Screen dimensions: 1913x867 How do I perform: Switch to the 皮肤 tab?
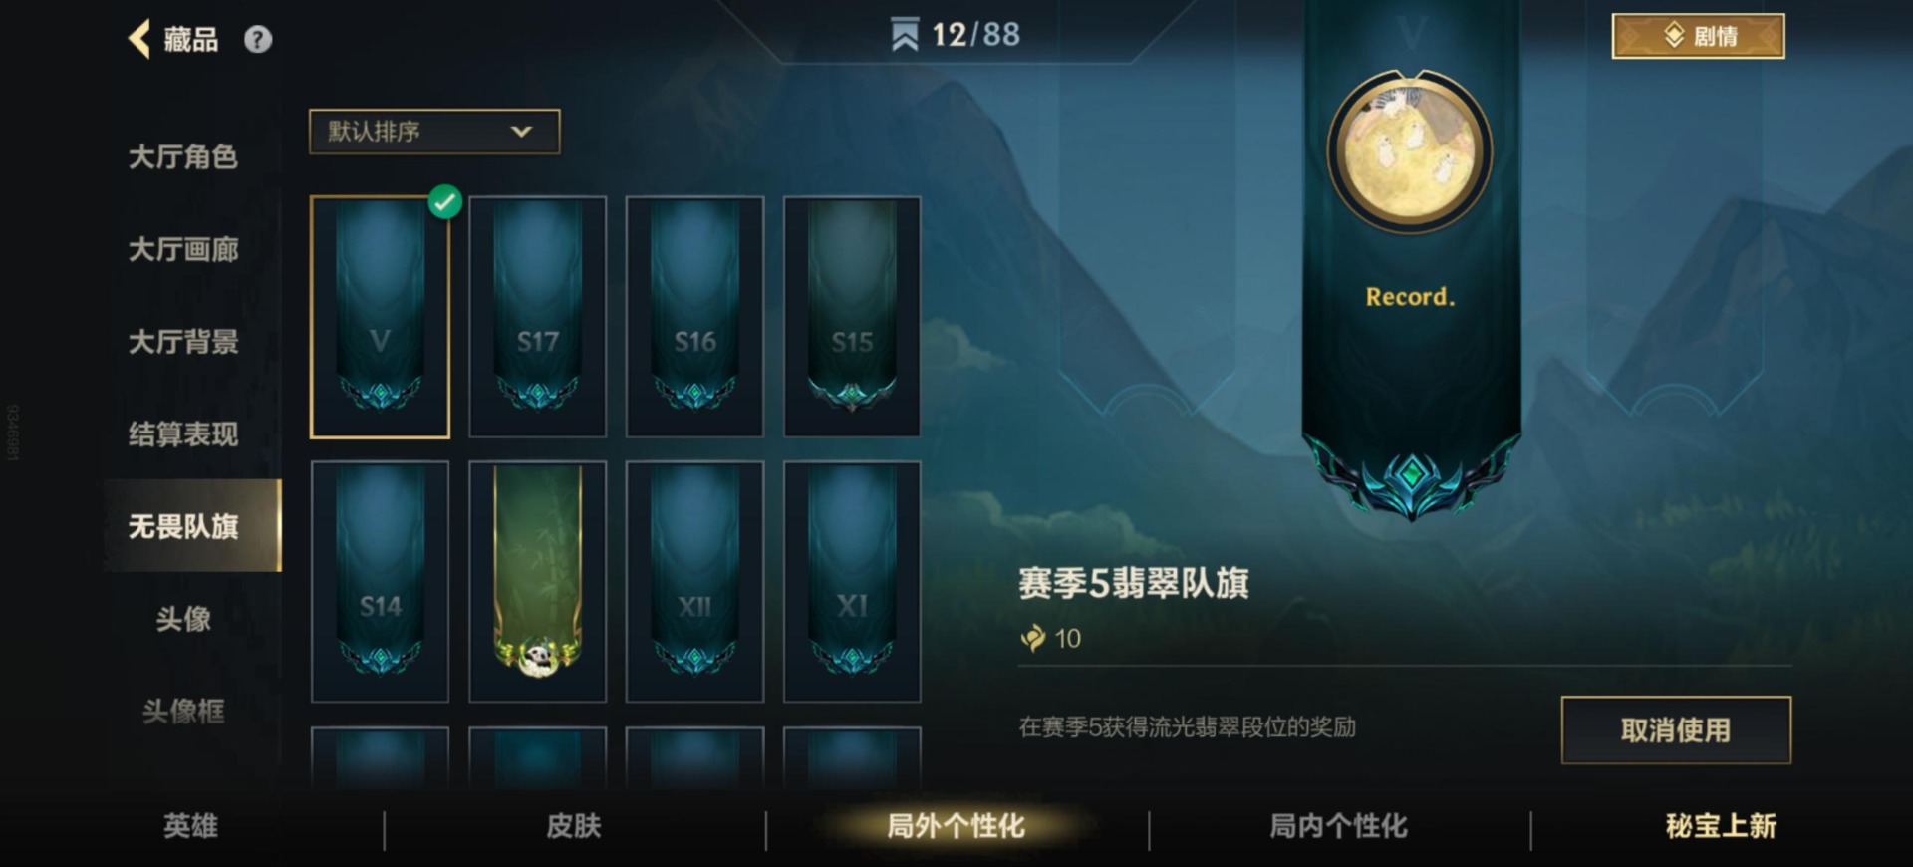pyautogui.click(x=574, y=826)
